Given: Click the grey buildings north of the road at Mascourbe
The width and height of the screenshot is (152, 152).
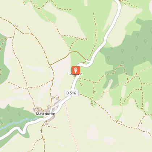Looking at the screenshot, I should tap(56, 101).
